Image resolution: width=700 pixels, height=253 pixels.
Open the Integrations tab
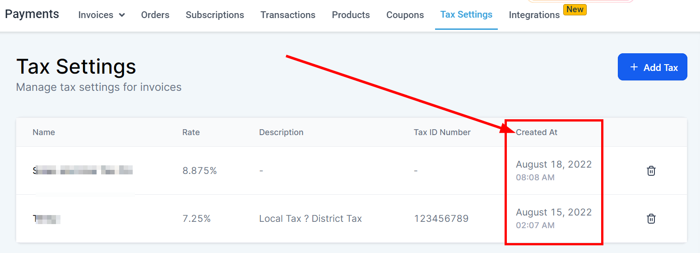pos(534,15)
